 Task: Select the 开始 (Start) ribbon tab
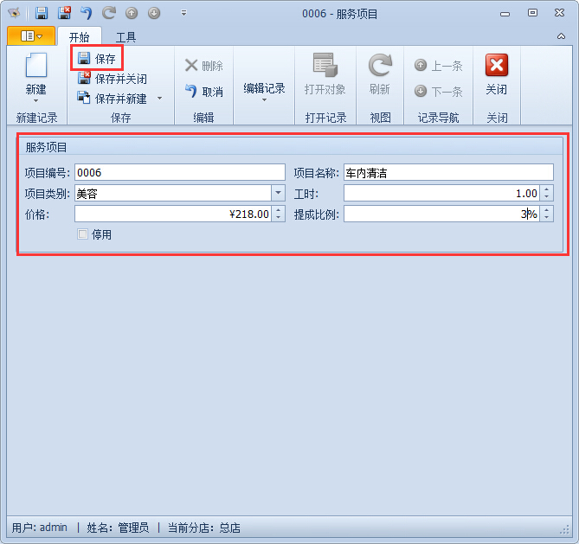pyautogui.click(x=79, y=37)
